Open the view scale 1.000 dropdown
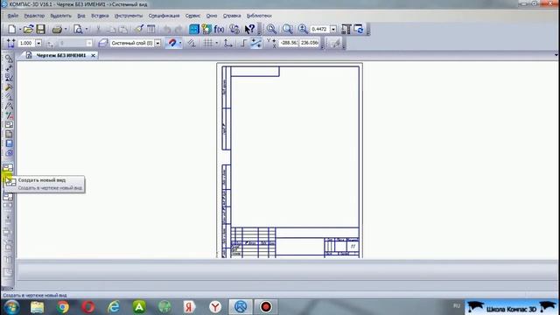 click(38, 43)
